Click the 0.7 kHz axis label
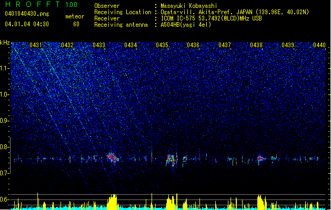This screenshot has width=331, height=210. 4,173
